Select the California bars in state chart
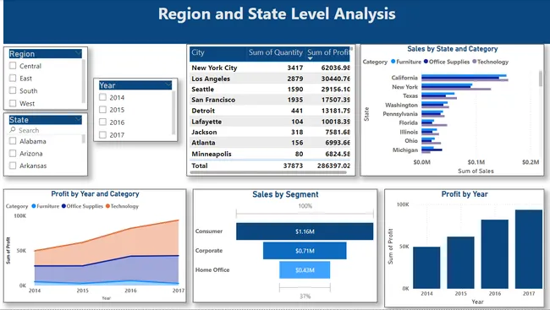Viewport: 550px width, 310px height. pyautogui.click(x=465, y=78)
